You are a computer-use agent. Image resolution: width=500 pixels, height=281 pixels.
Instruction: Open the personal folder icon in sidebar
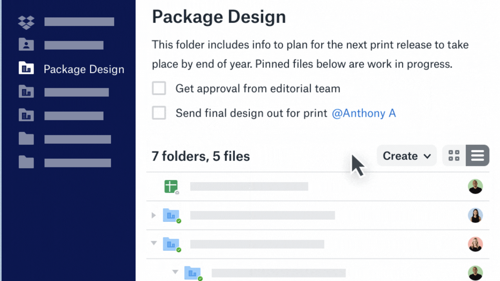[26, 45]
